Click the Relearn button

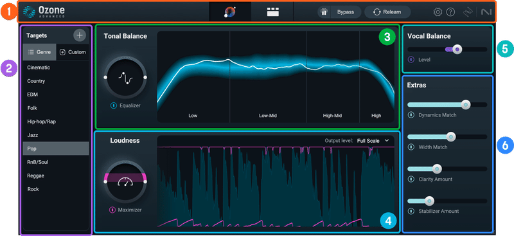(x=387, y=12)
